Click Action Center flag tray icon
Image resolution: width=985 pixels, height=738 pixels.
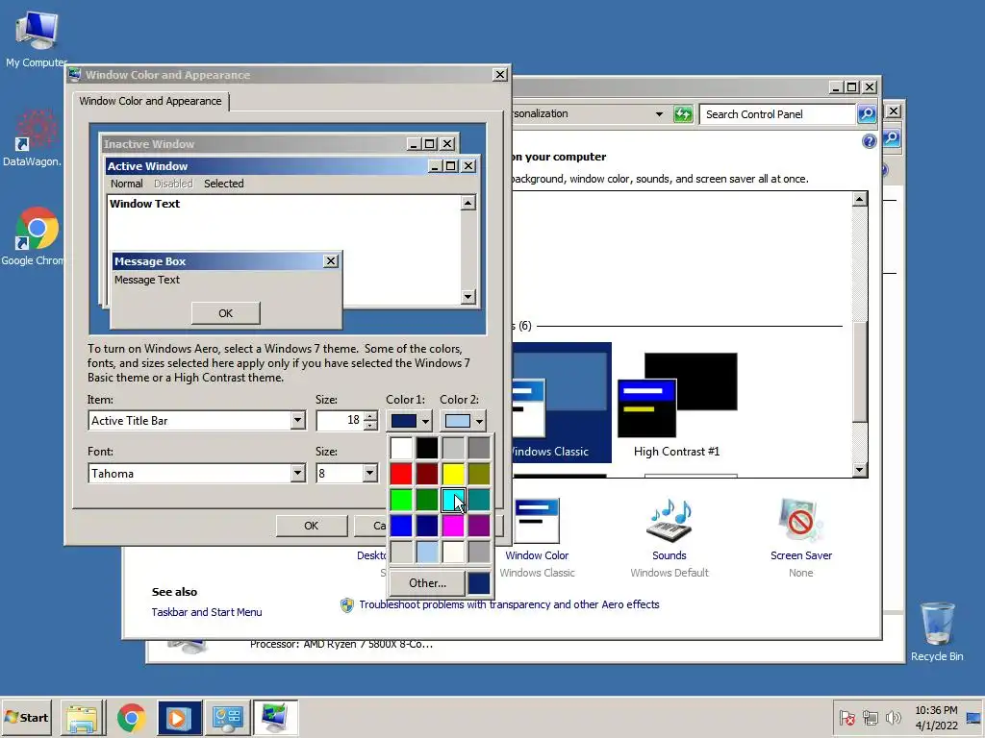tap(846, 719)
